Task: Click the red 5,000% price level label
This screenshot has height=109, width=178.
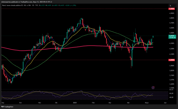Action: [171, 9]
